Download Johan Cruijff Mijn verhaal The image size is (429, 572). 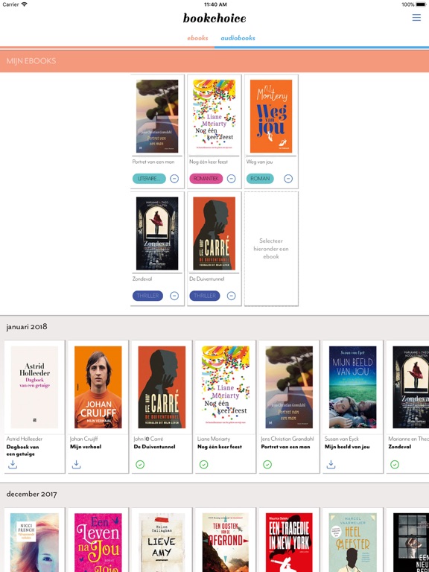pos(76,465)
